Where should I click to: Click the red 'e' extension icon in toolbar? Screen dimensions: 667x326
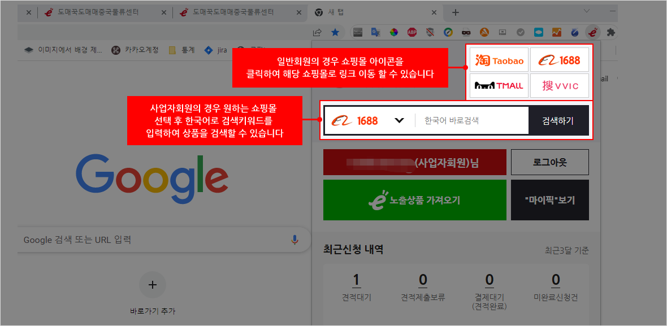[x=592, y=33]
